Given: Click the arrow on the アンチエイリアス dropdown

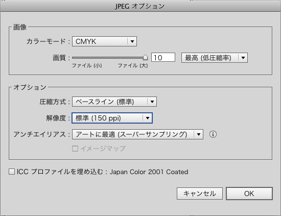Looking at the screenshot, I should (x=199, y=134).
